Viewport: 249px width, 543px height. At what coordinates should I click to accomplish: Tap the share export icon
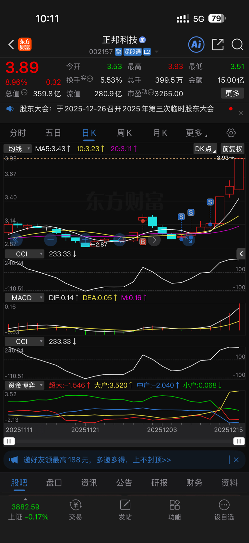pos(218,44)
